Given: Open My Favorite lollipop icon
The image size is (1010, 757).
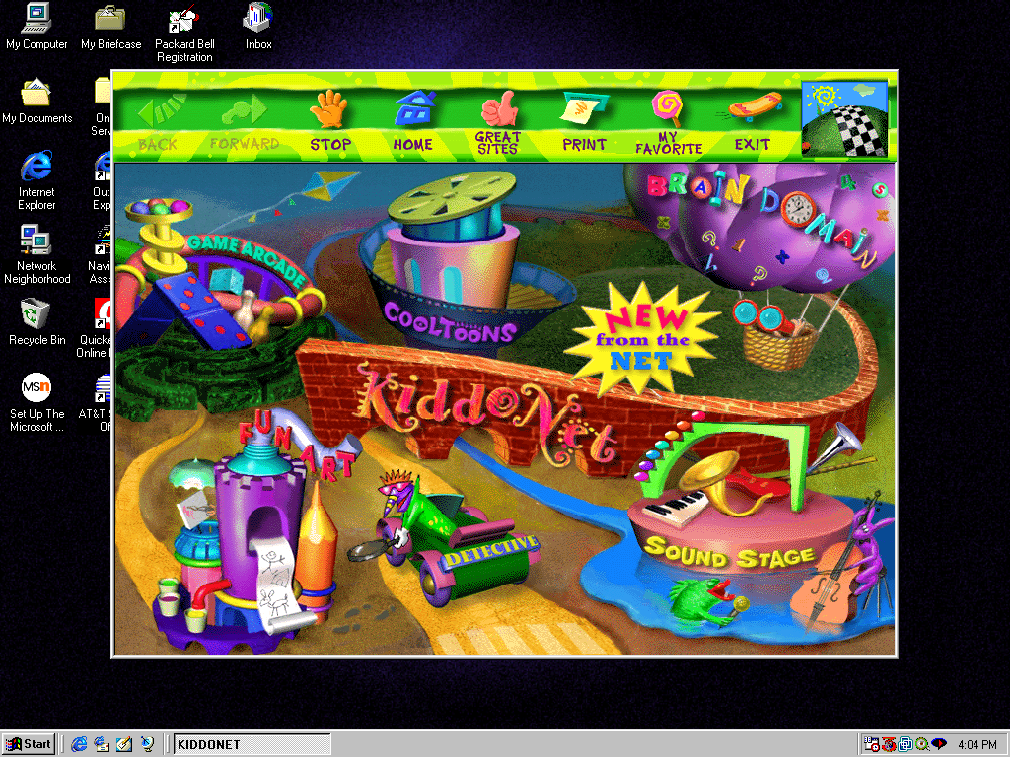Looking at the screenshot, I should coord(667,108).
